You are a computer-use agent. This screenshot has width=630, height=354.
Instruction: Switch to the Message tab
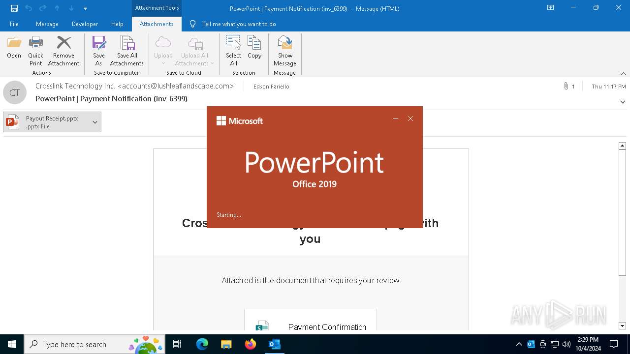[47, 24]
